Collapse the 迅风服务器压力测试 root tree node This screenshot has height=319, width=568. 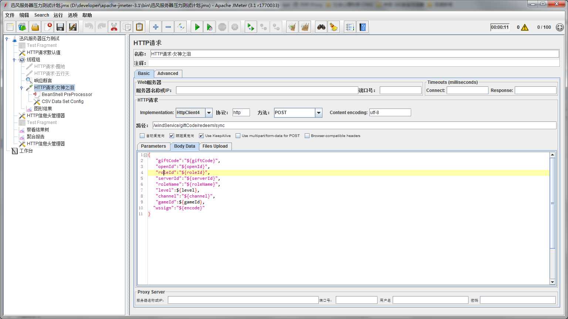tap(7, 39)
